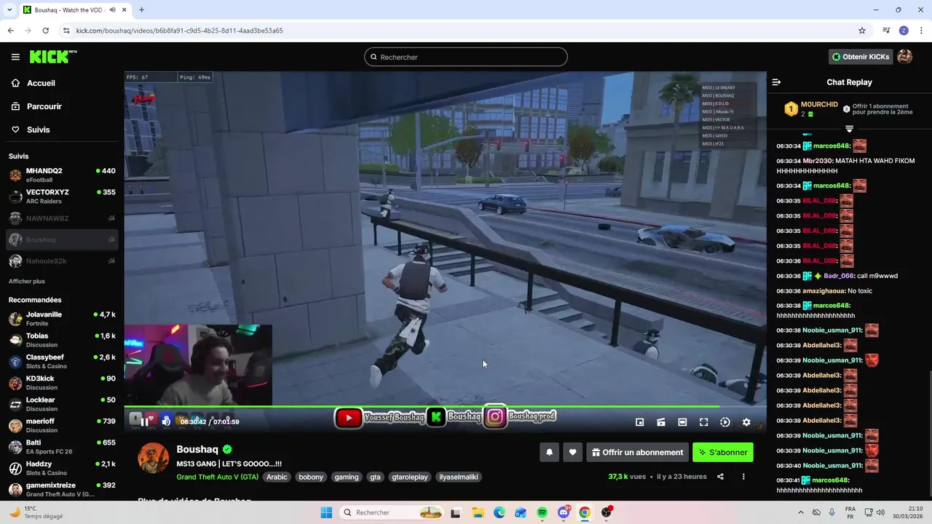
Task: Open maerioff recommended channel
Action: tap(62, 425)
